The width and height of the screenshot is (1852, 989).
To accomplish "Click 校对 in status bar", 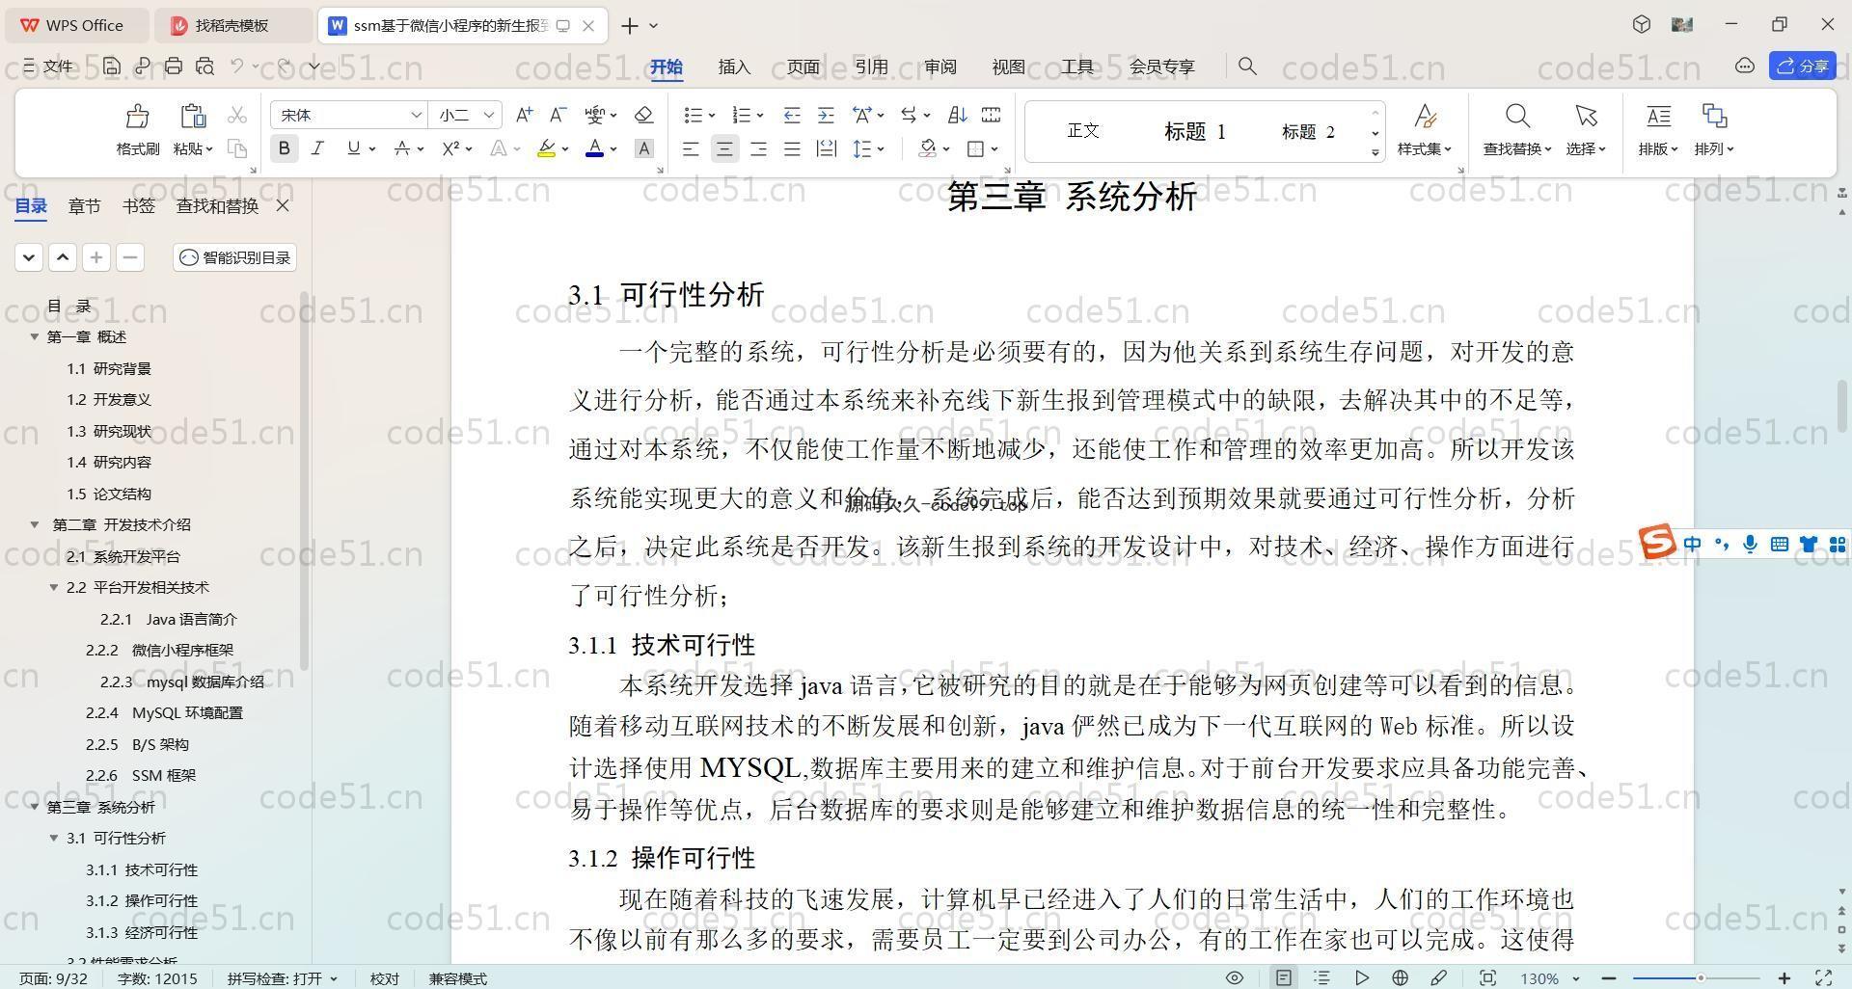I will coord(384,978).
